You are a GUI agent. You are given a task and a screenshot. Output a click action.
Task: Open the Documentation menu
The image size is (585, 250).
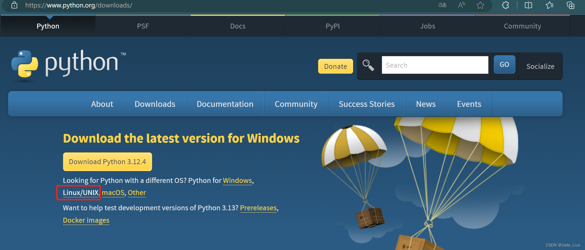coord(225,104)
